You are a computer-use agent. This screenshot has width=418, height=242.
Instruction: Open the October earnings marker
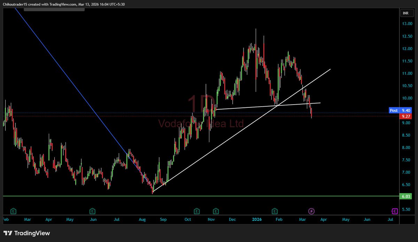196,211
